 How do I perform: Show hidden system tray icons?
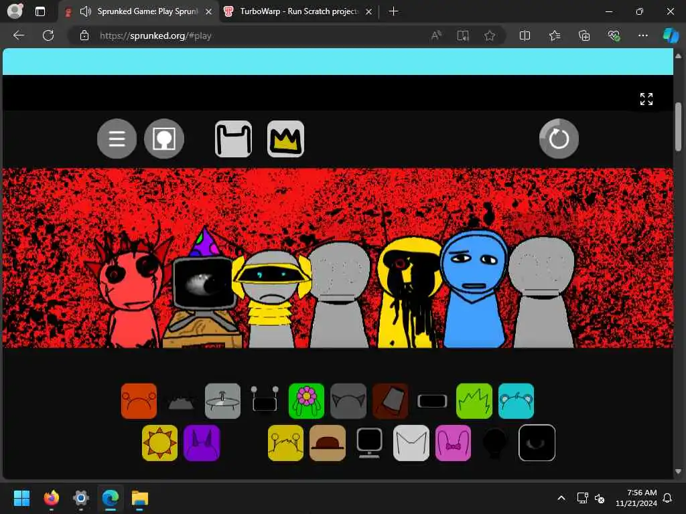click(x=561, y=498)
